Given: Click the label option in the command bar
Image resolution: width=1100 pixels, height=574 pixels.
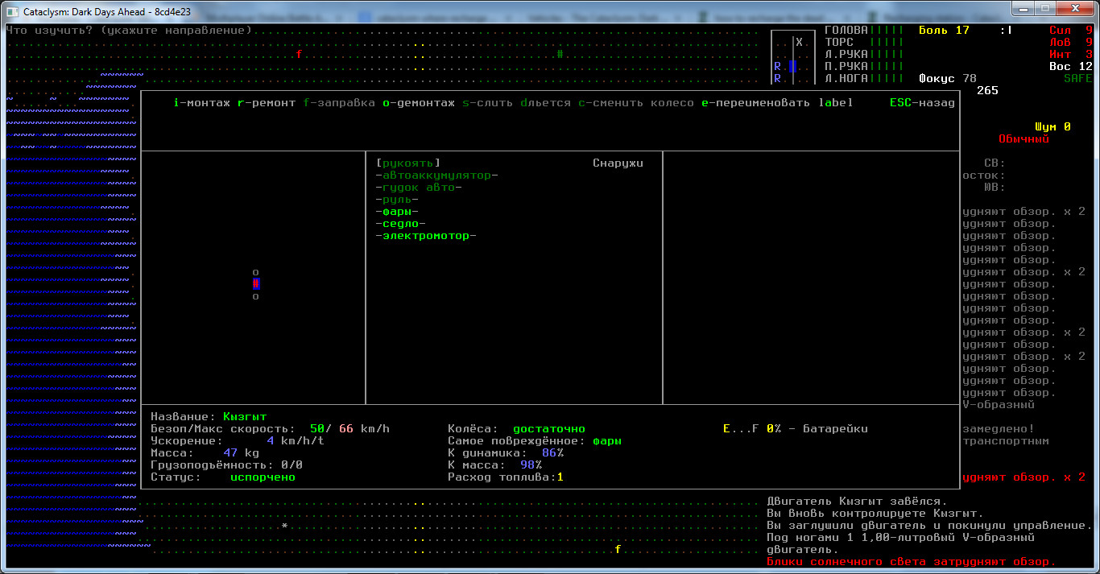Looking at the screenshot, I should click(836, 103).
